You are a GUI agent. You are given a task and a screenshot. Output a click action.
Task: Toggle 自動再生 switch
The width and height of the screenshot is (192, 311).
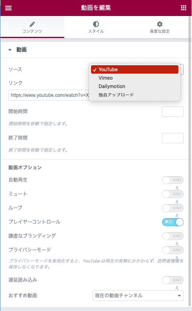(x=172, y=180)
